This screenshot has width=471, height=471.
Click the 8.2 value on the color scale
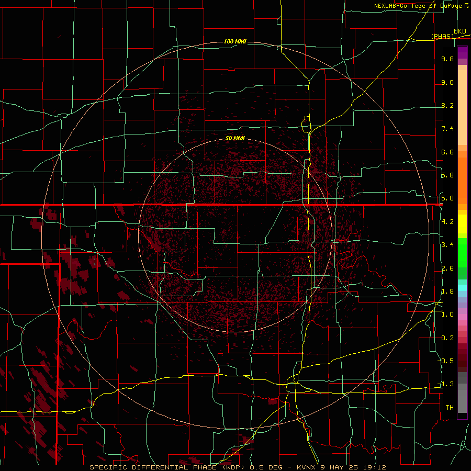pos(447,105)
